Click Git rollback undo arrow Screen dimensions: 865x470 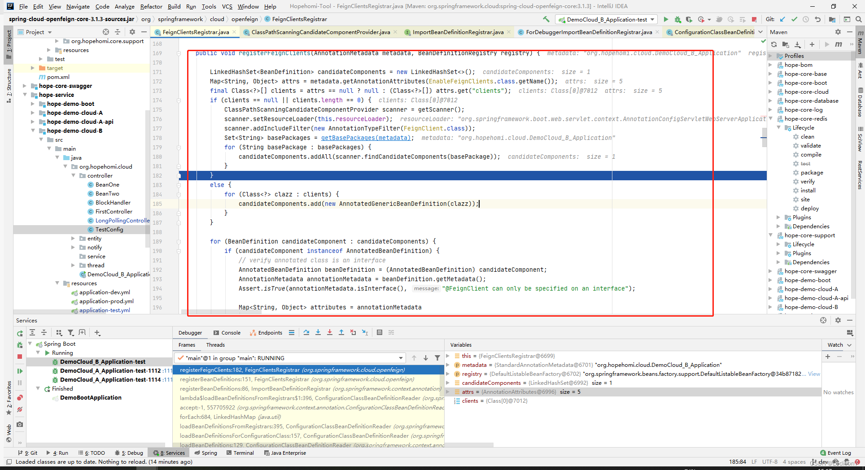[x=817, y=19]
